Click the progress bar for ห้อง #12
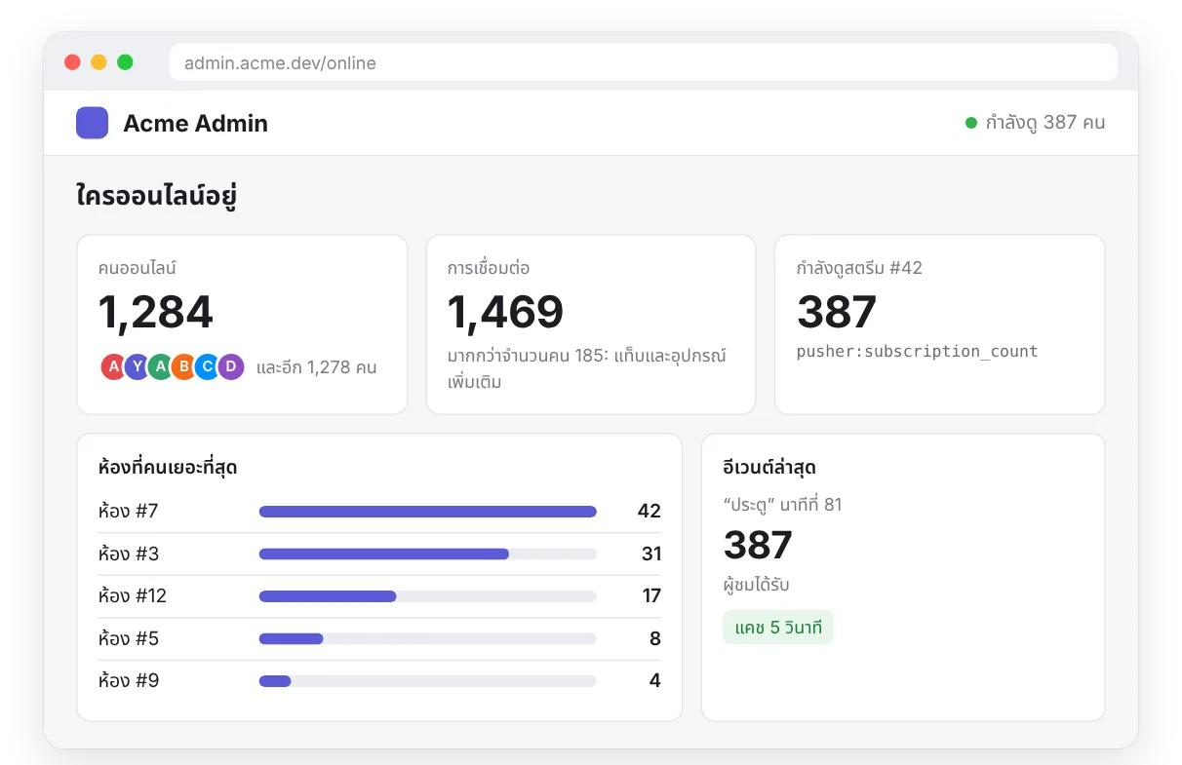Viewport: 1182px width, 765px height. (x=428, y=596)
